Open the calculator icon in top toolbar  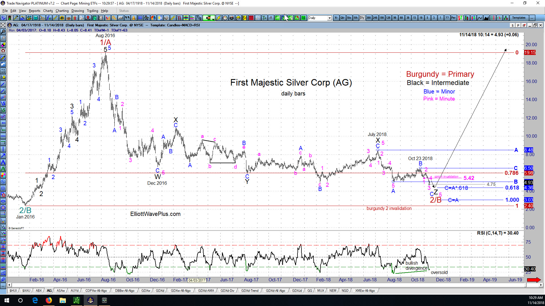click(36, 18)
